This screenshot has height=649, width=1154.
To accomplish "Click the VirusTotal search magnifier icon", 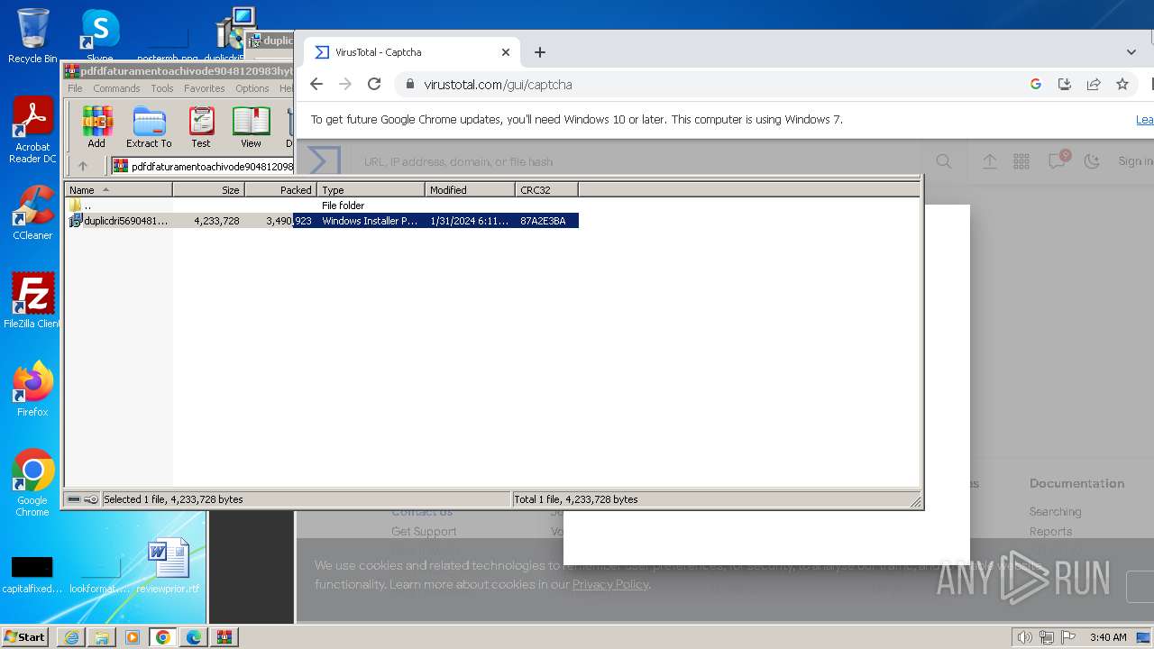I will (944, 161).
